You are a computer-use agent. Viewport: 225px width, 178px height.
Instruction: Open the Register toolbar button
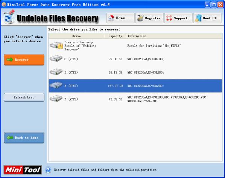click(x=149, y=18)
